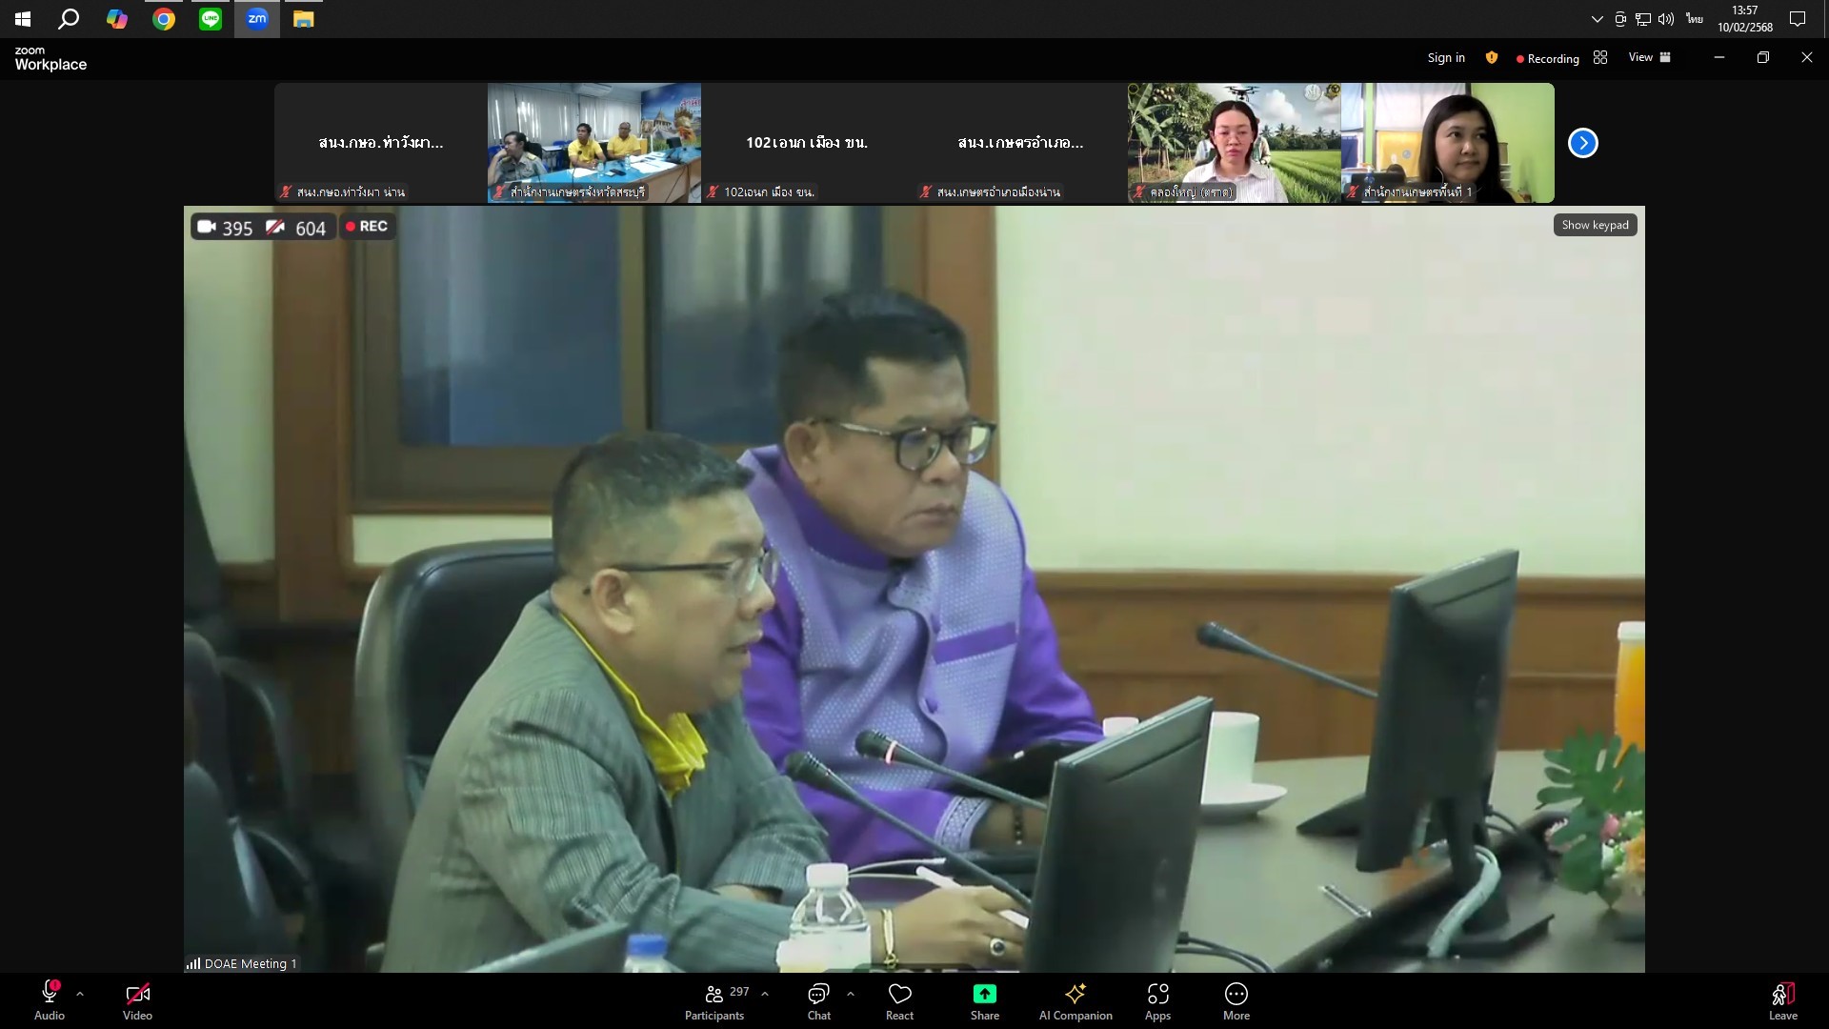This screenshot has width=1829, height=1029.
Task: Select the สำนักงานเกษตรพื้นที่ 1 participant thumbnail
Action: click(x=1447, y=143)
